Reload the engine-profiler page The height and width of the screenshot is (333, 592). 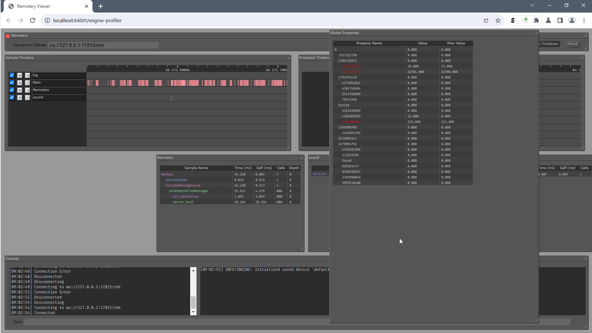coord(33,20)
